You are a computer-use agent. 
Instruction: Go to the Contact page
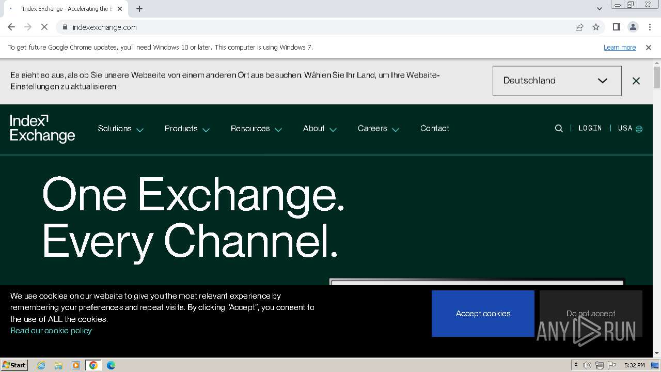pyautogui.click(x=435, y=129)
